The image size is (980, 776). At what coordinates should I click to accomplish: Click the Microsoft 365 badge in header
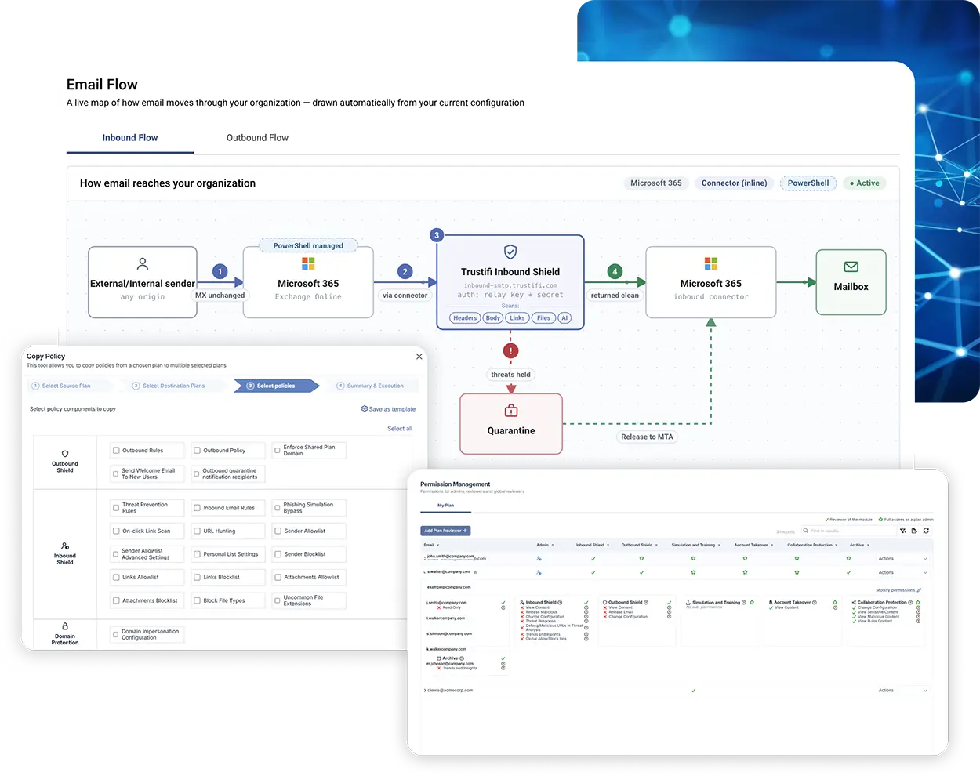tap(656, 183)
